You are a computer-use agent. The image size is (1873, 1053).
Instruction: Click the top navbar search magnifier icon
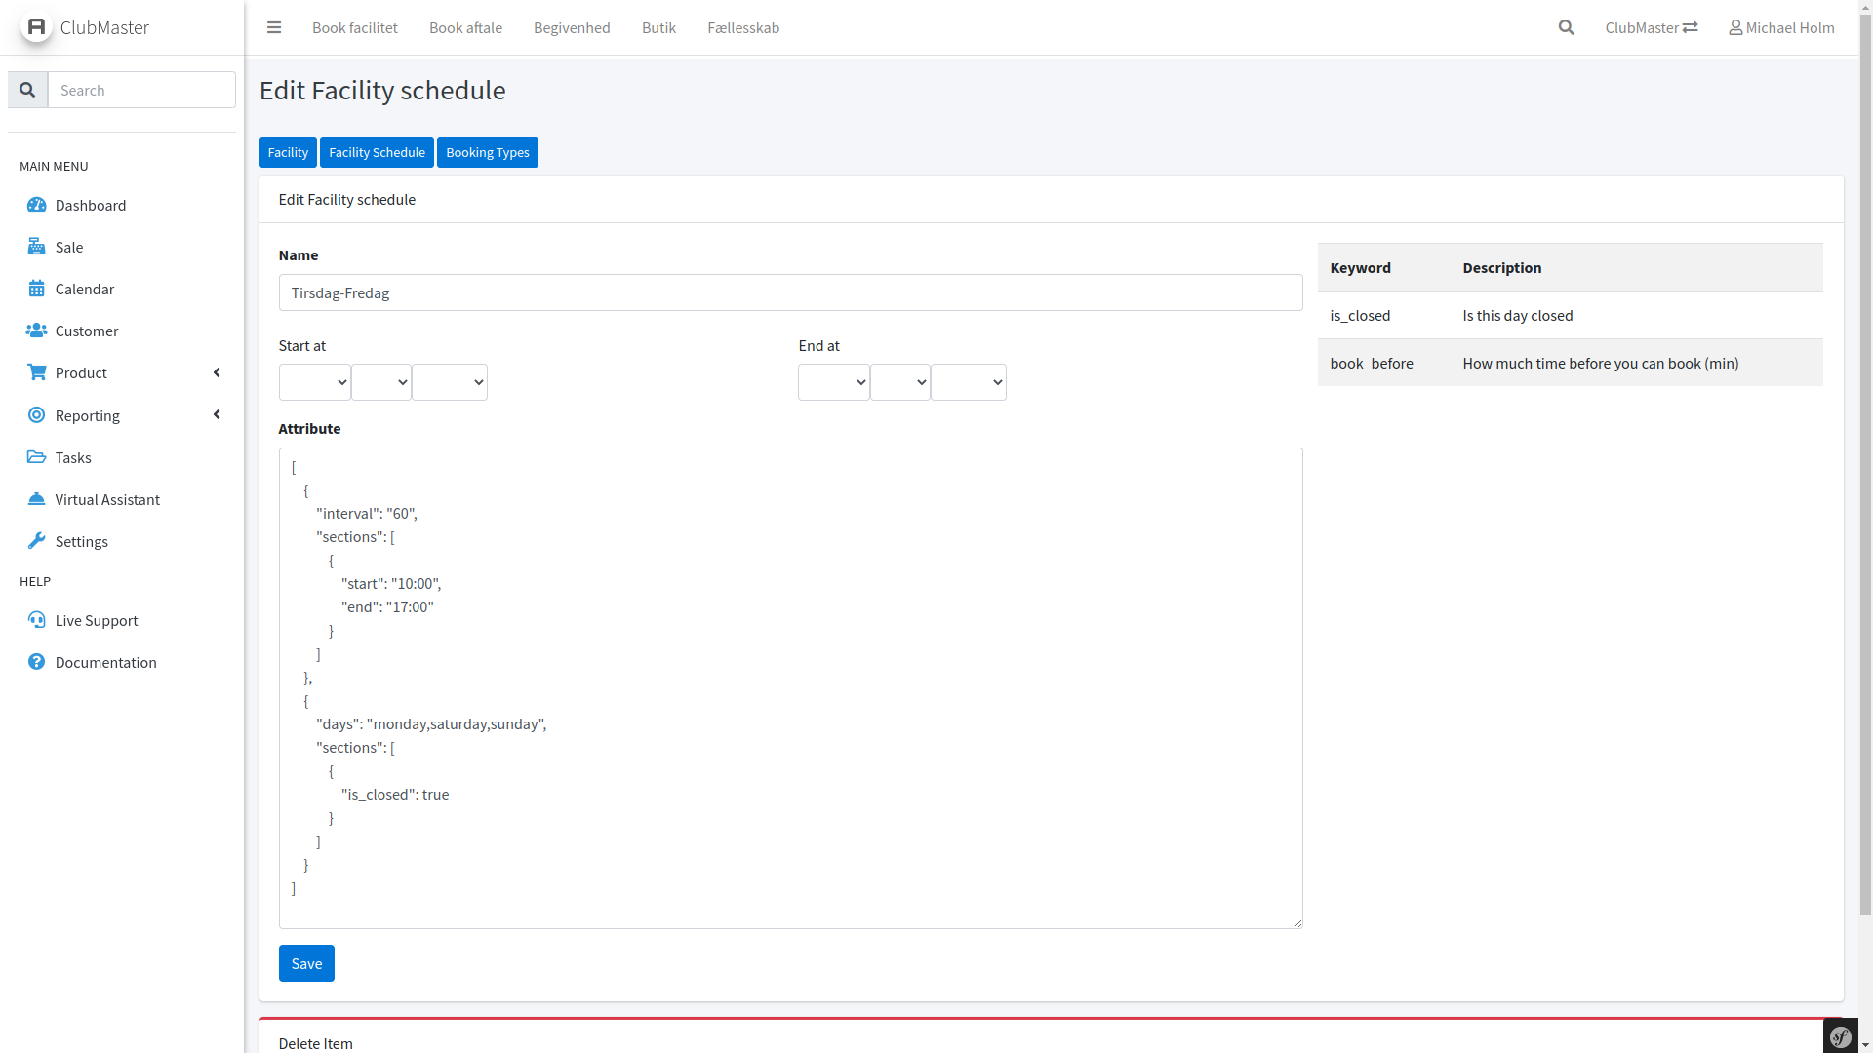tap(1566, 27)
